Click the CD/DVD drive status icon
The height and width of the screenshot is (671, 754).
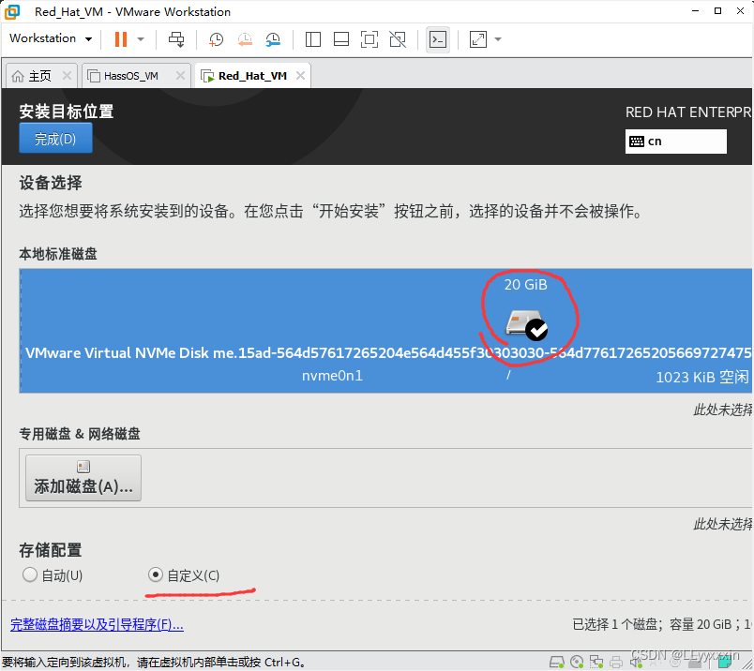click(577, 663)
